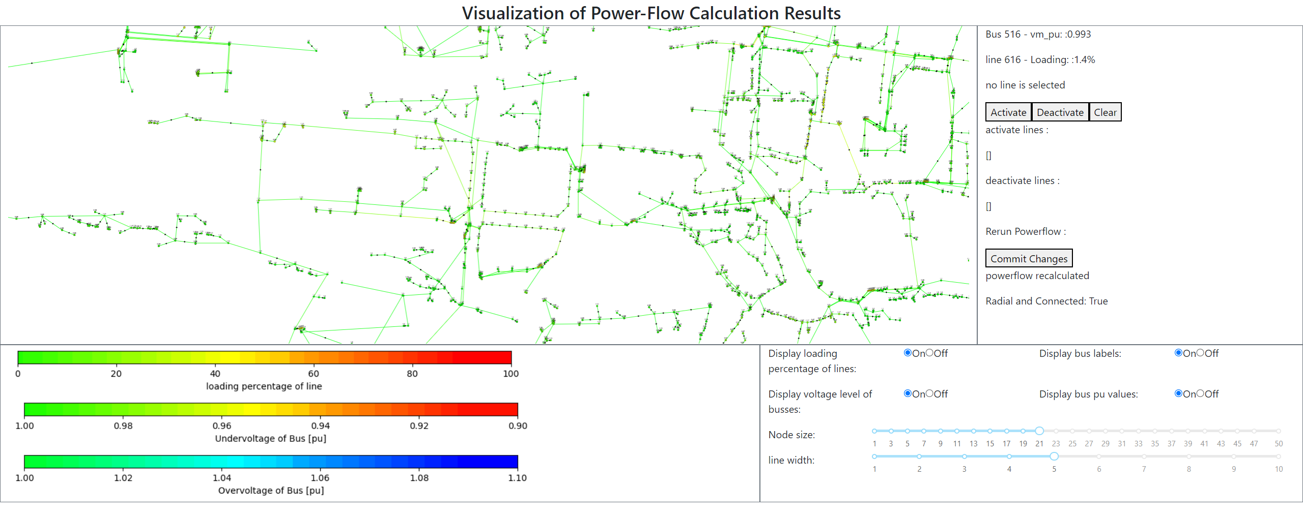Click the Activate button

tap(1008, 112)
